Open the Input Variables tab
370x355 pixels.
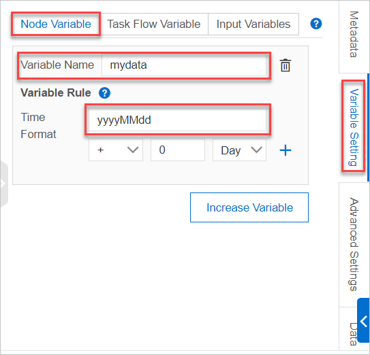(253, 24)
